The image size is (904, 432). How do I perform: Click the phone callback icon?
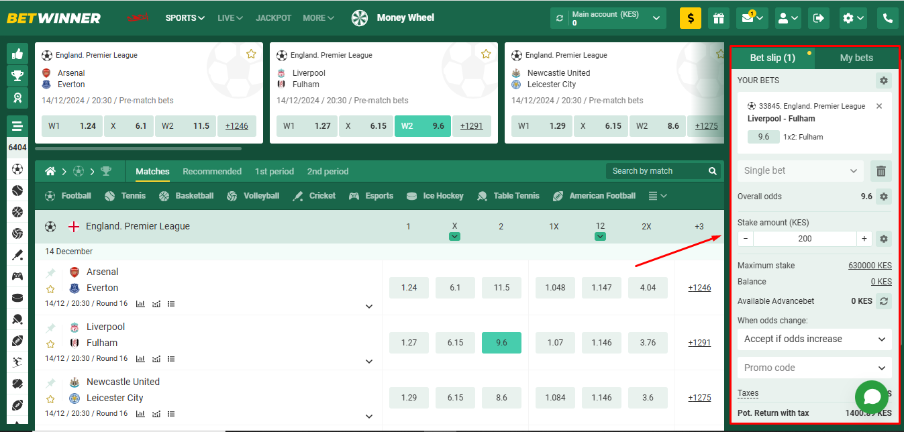click(x=888, y=18)
